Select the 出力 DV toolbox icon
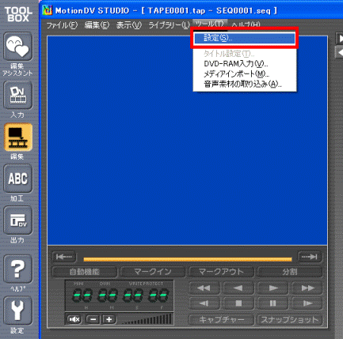The image size is (343, 339). click(17, 220)
